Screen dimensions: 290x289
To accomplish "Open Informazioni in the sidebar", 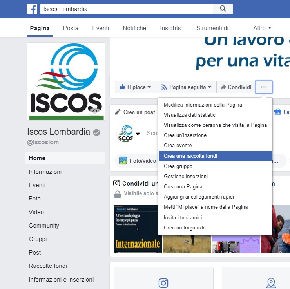I will pyautogui.click(x=45, y=172).
